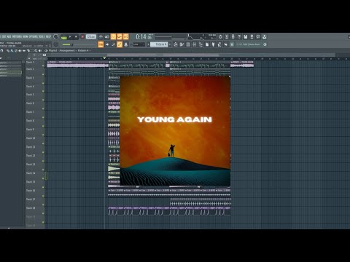
Task: Click the Young Again album cover image
Action: (x=175, y=131)
